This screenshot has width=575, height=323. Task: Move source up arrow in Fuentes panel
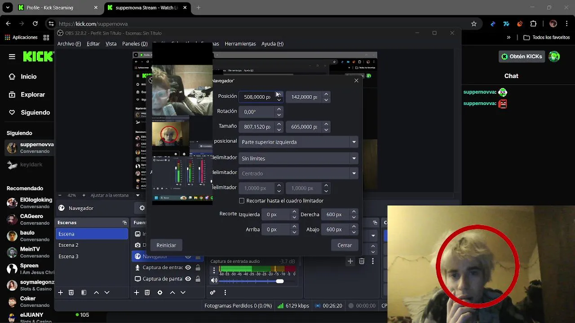pyautogui.click(x=172, y=292)
